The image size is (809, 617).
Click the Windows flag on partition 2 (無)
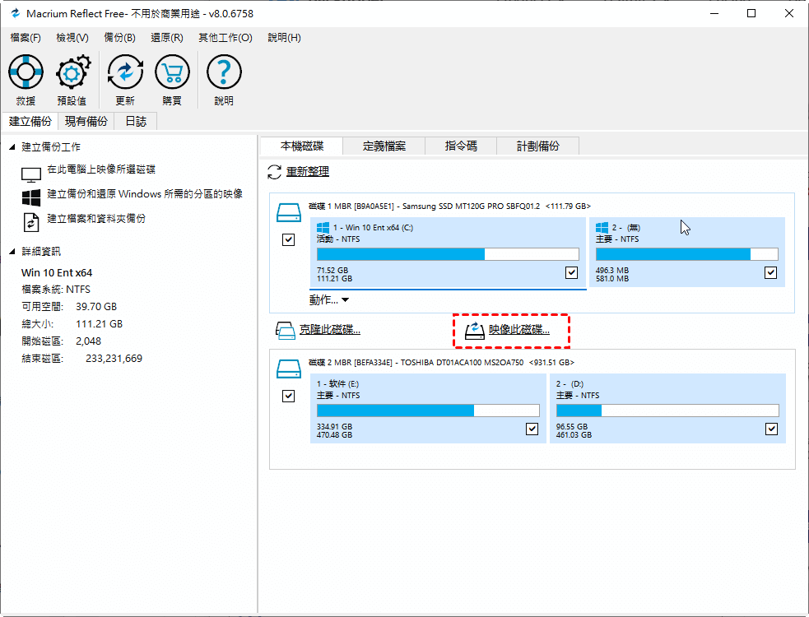click(x=602, y=228)
